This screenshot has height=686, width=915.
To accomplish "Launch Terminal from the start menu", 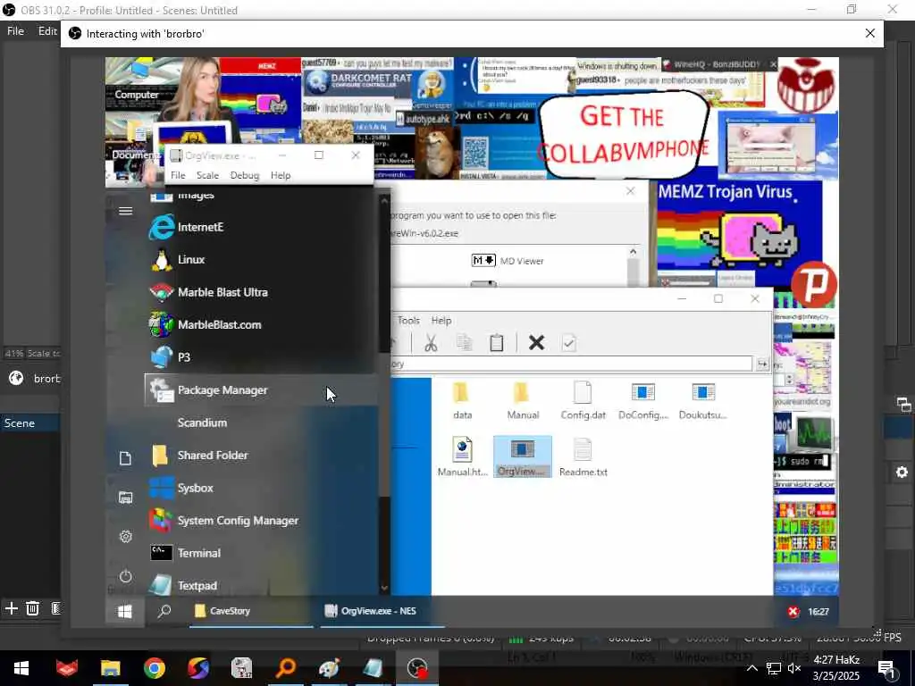I will (x=262, y=553).
